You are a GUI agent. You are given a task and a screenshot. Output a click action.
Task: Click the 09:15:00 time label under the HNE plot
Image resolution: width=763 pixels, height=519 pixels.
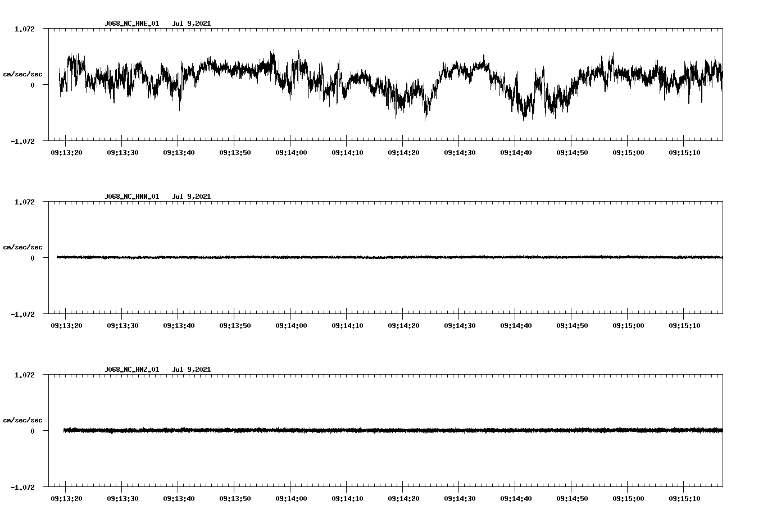628,152
